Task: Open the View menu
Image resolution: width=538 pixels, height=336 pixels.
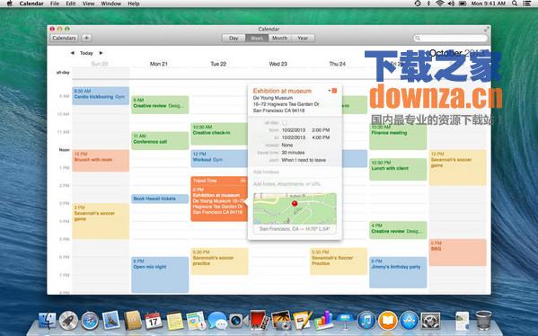Action: click(x=88, y=4)
